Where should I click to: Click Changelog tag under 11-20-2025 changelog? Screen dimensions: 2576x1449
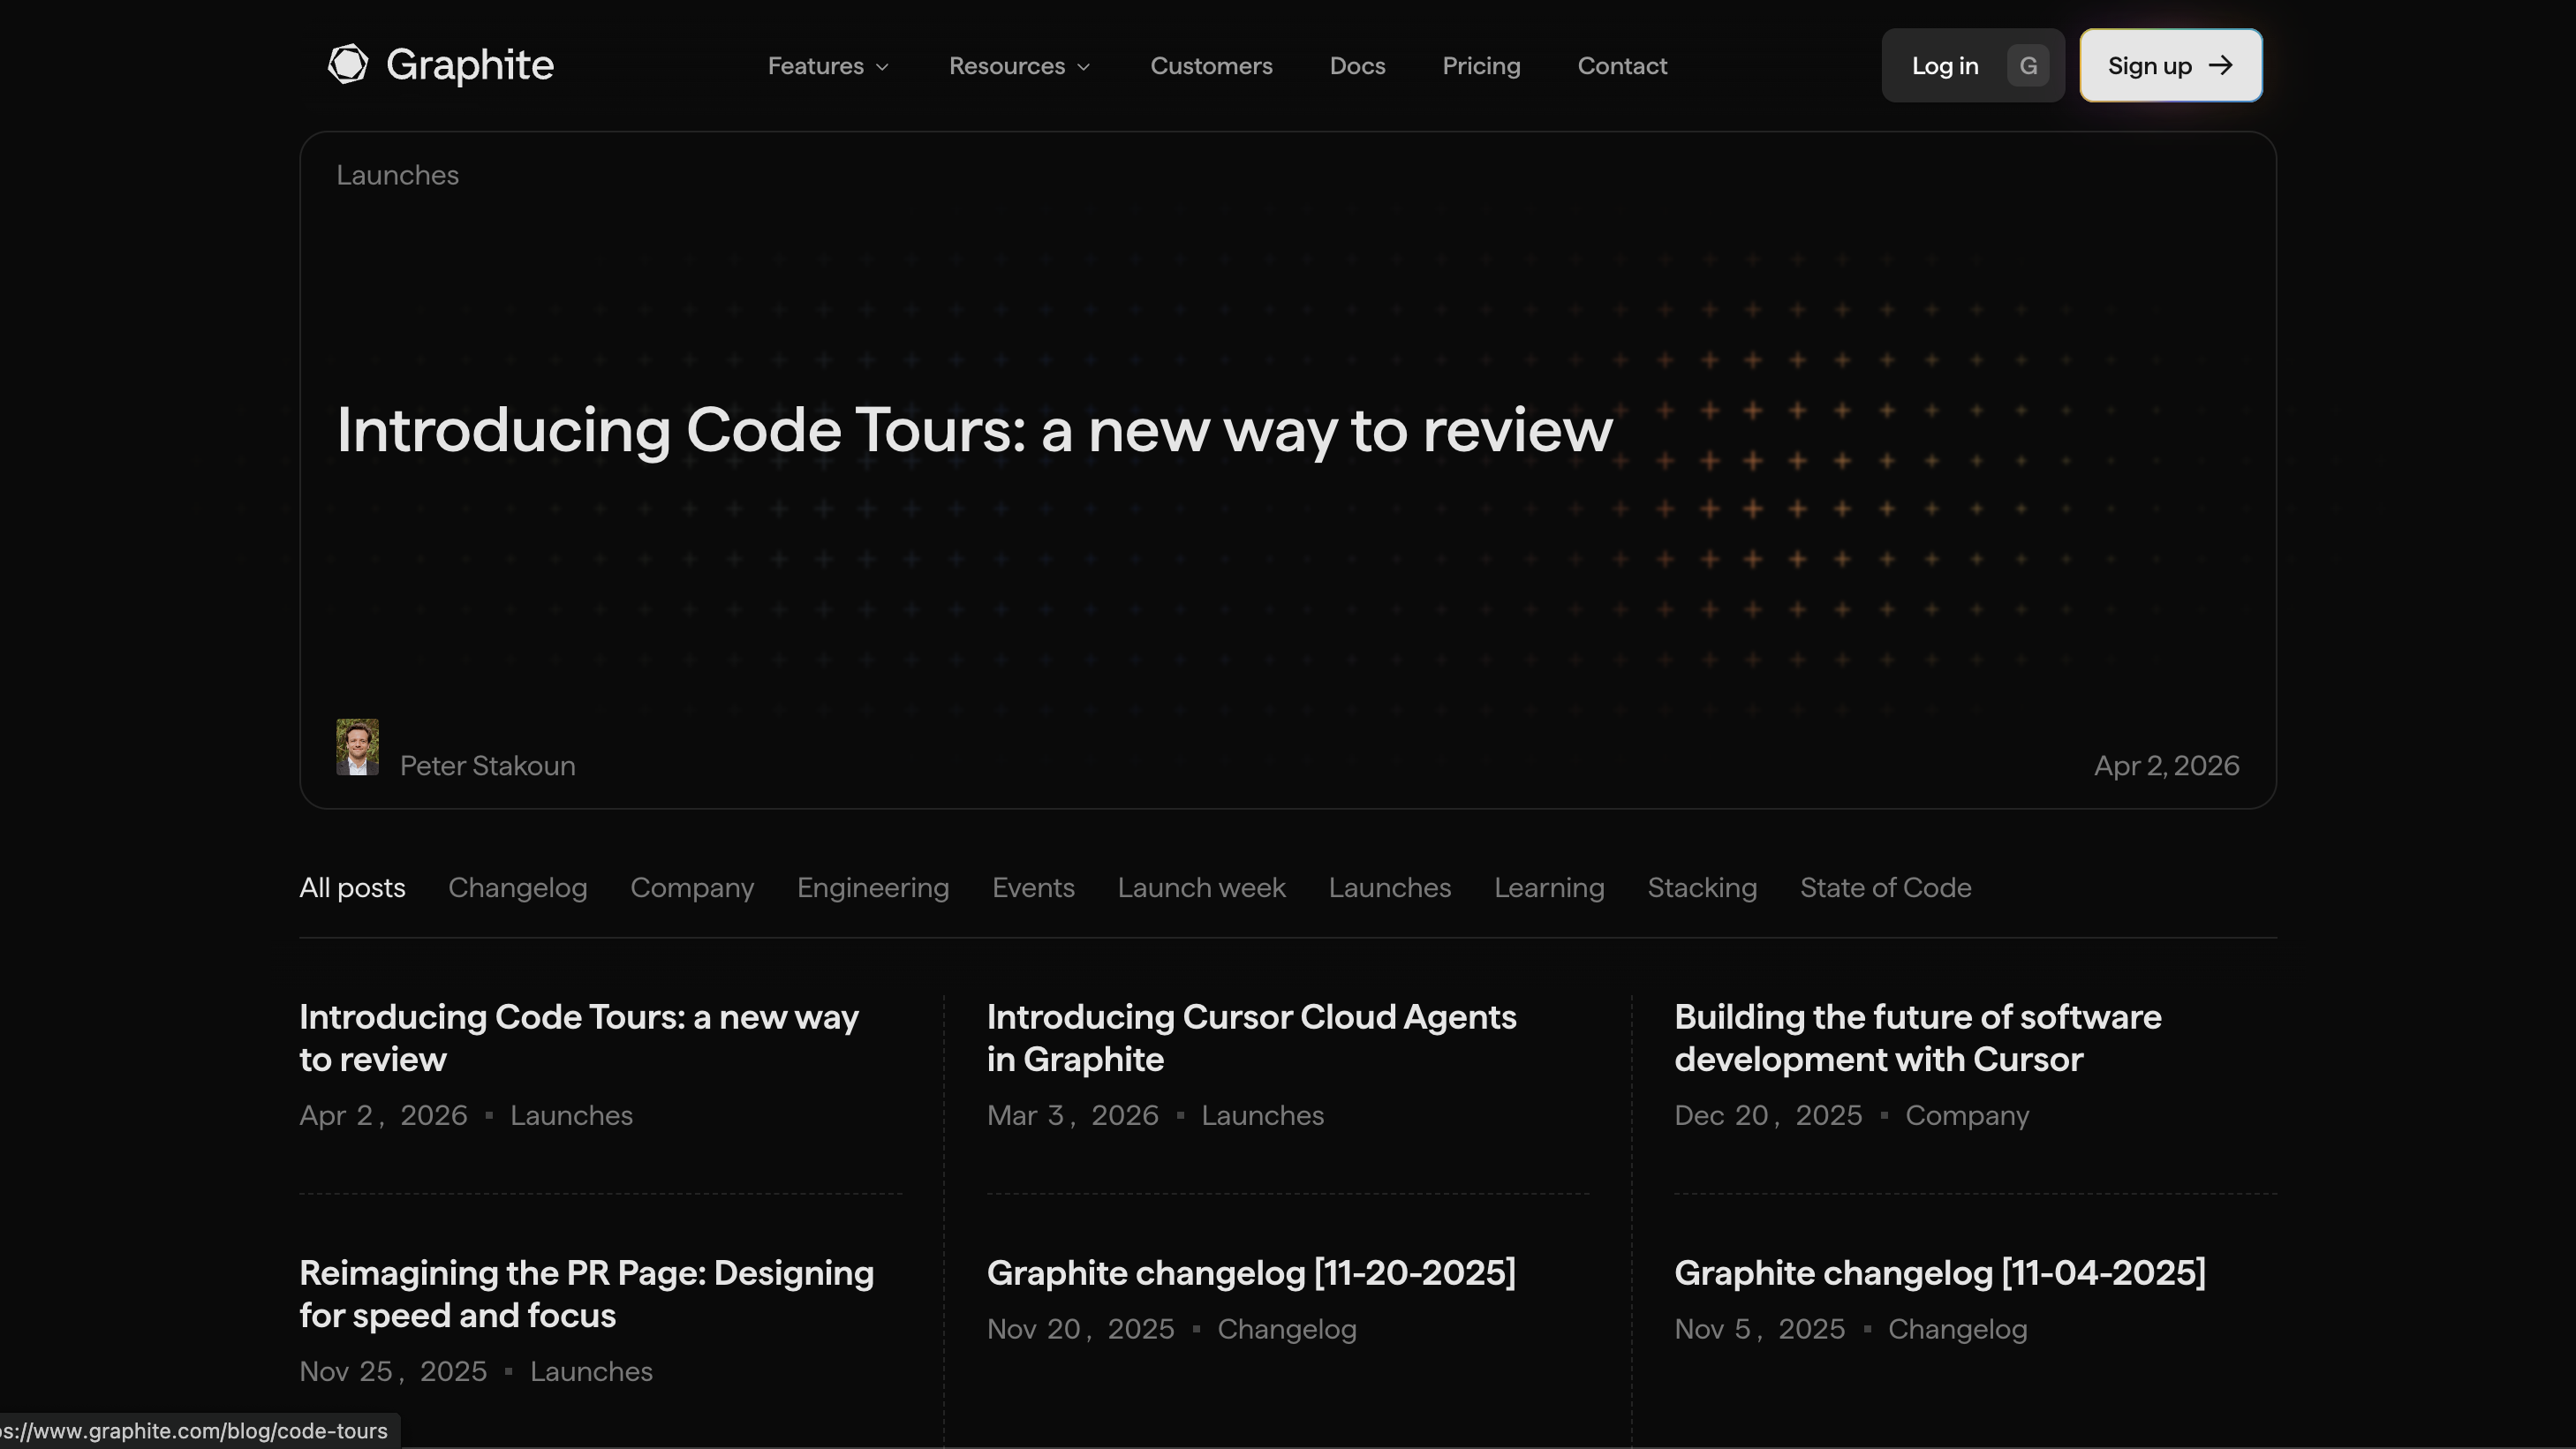point(1287,1330)
